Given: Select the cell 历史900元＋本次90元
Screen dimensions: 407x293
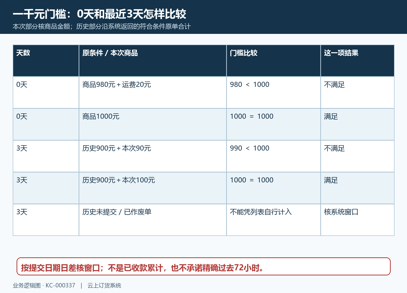Looking at the screenshot, I should coord(153,156).
